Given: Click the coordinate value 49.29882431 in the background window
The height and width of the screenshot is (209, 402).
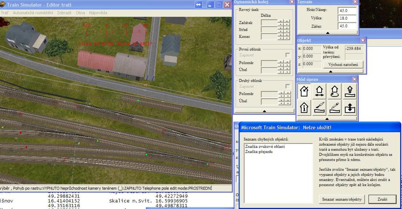Looking at the screenshot, I should click(x=64, y=196).
